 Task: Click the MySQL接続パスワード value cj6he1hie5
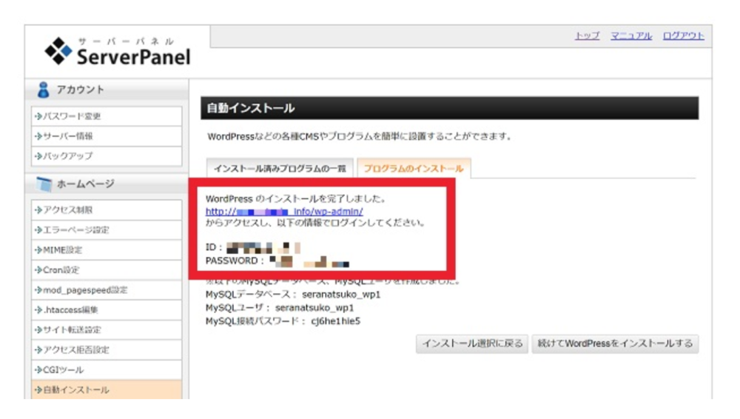[x=335, y=321]
